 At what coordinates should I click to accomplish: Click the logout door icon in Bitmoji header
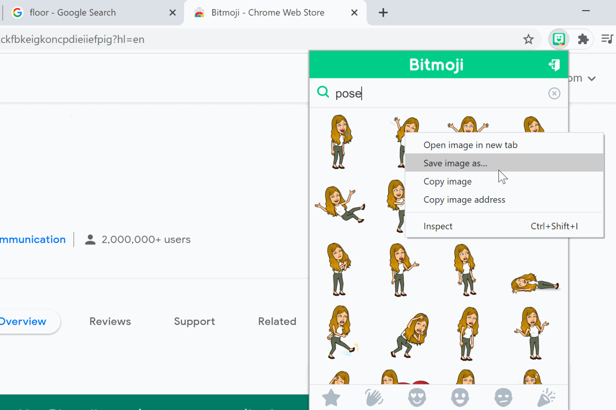point(554,65)
